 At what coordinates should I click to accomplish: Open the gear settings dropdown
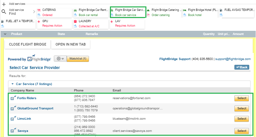pyautogui.click(x=60, y=59)
